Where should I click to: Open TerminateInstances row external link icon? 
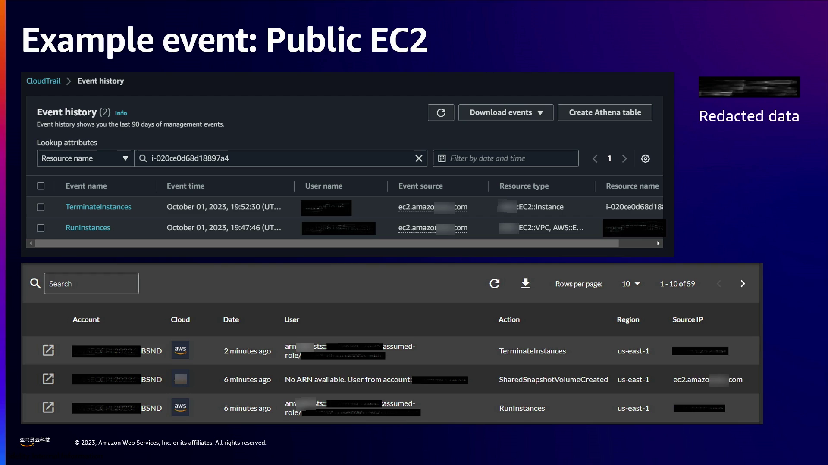coord(48,350)
